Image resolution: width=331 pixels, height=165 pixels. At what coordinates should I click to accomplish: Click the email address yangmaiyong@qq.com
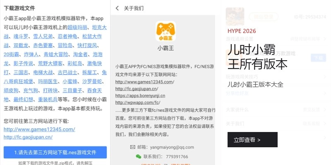pyautogui.click(x=172, y=147)
